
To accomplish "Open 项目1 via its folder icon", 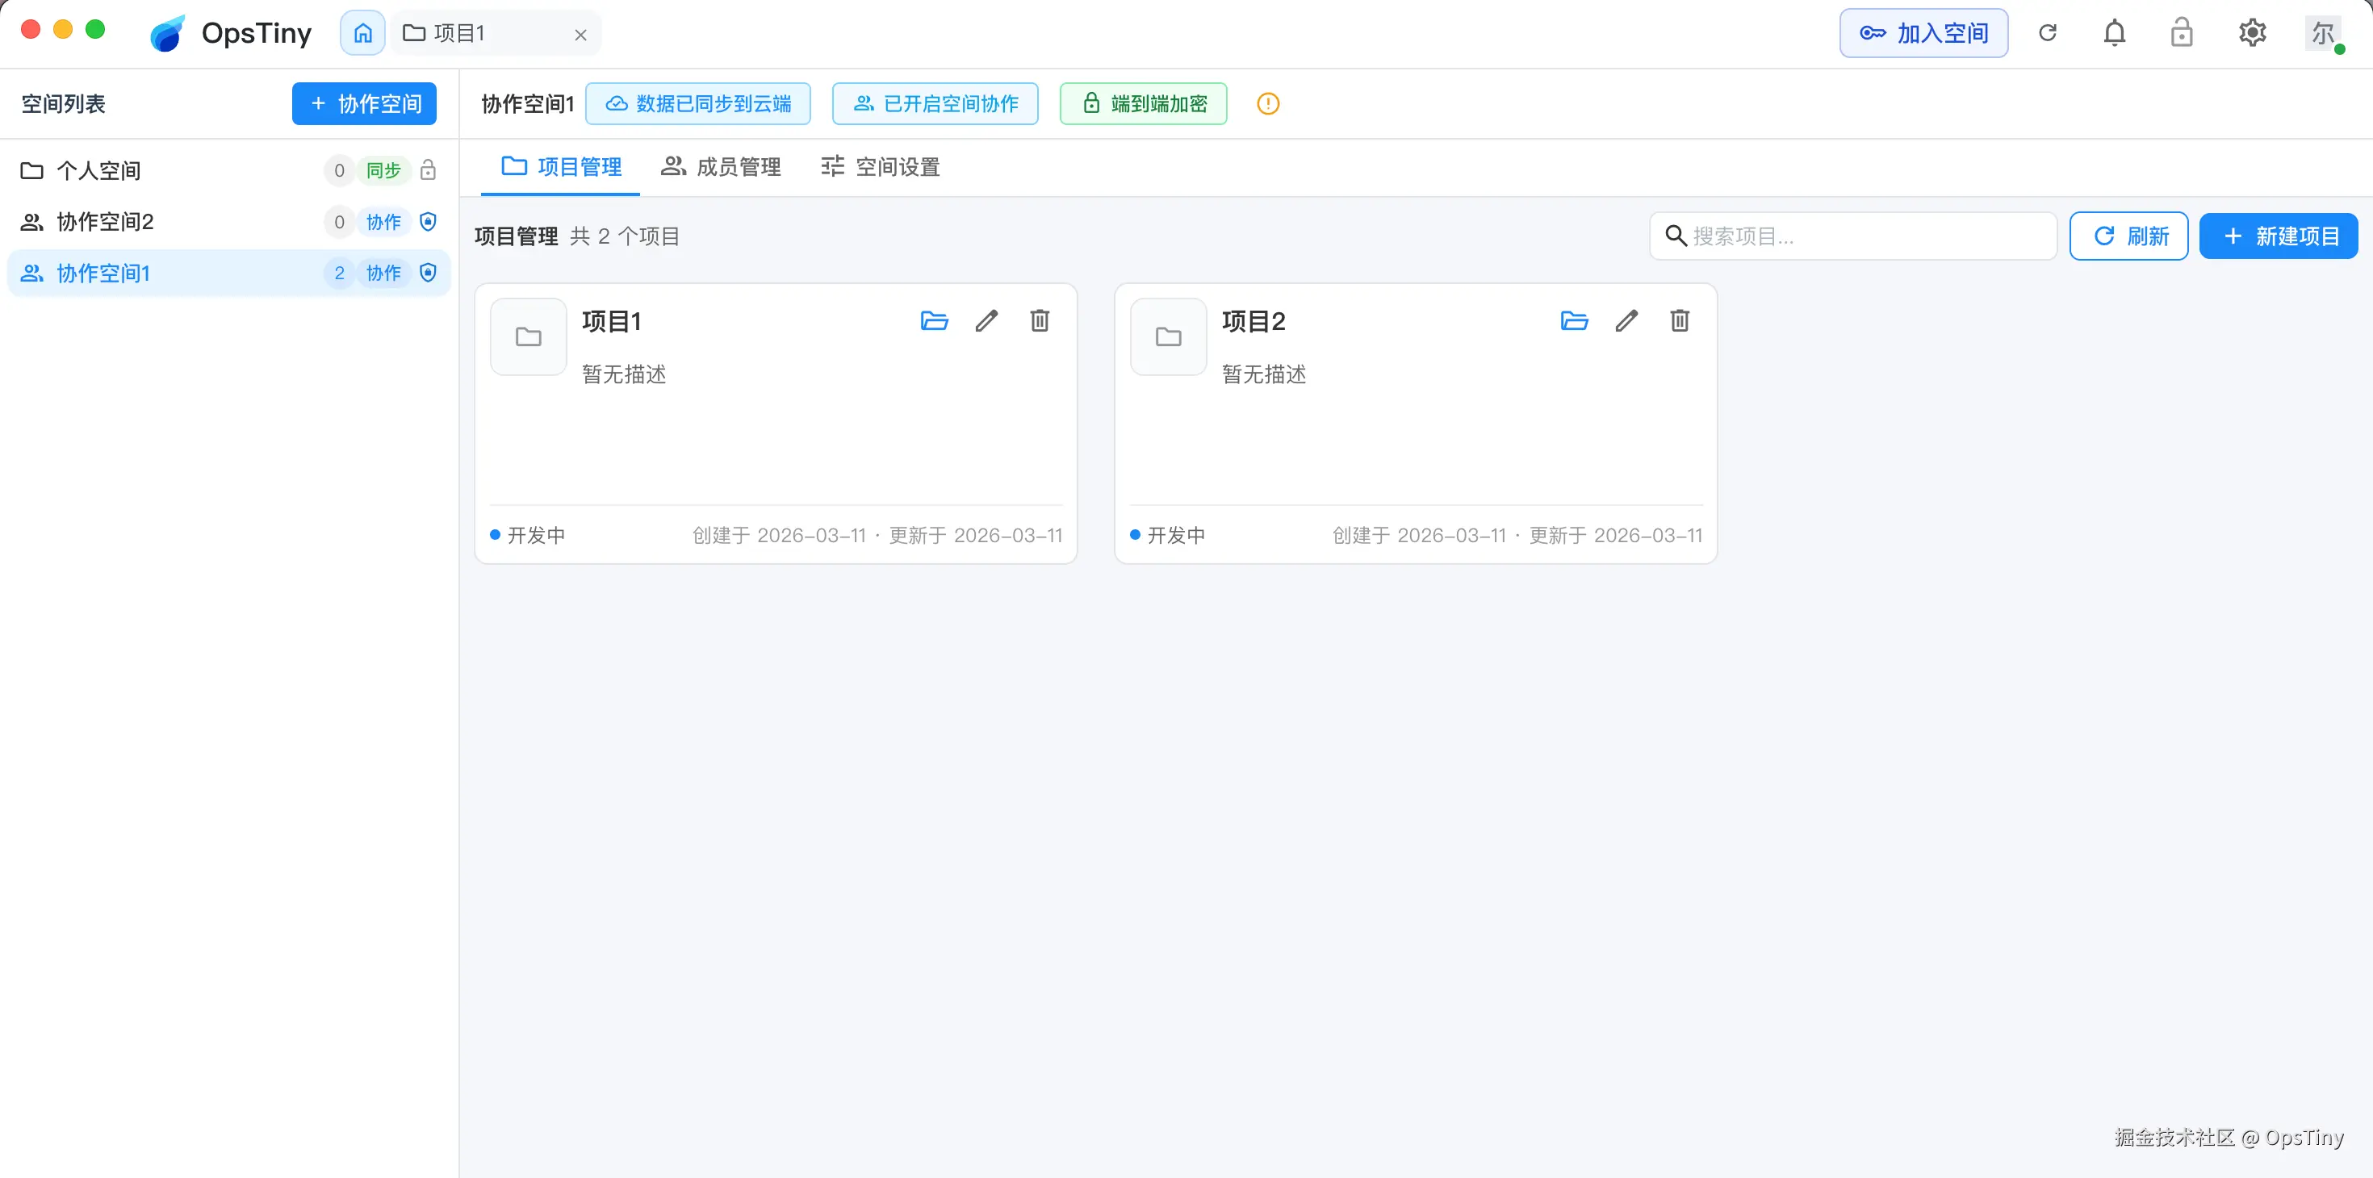I will click(x=933, y=320).
